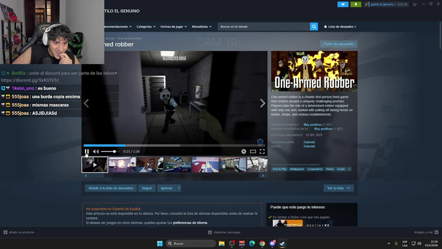Image resolution: width=442 pixels, height=249 pixels.
Task: Open the Counter-Strike similar game image
Action: [x=288, y=223]
